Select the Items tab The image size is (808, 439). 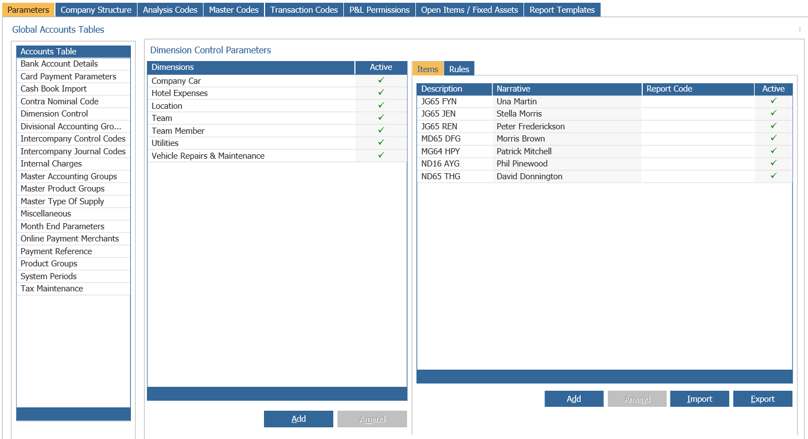tap(428, 69)
